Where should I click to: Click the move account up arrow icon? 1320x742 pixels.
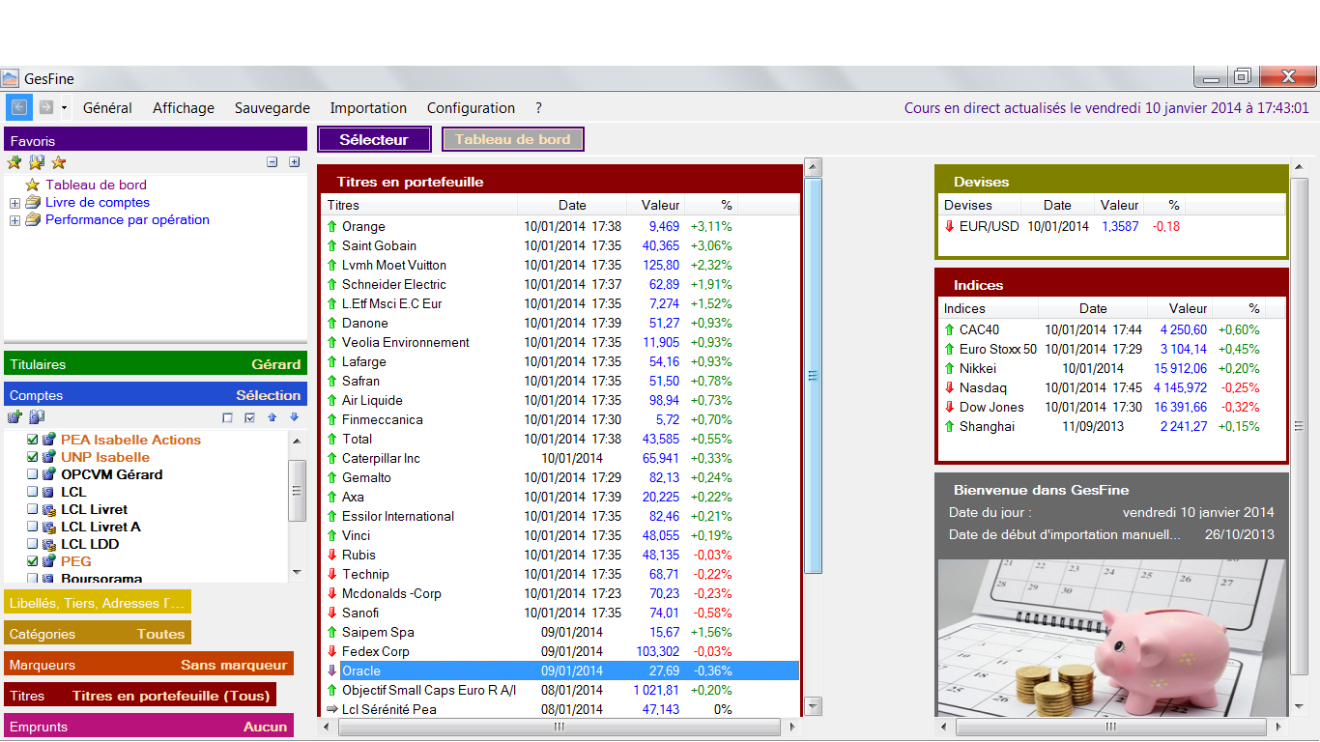click(x=273, y=417)
